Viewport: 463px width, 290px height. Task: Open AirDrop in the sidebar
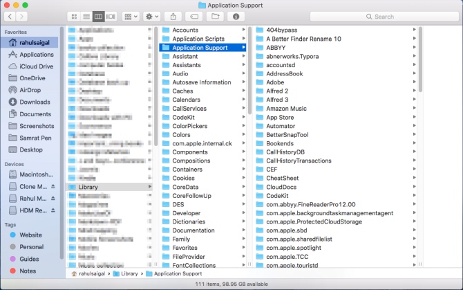pos(30,90)
